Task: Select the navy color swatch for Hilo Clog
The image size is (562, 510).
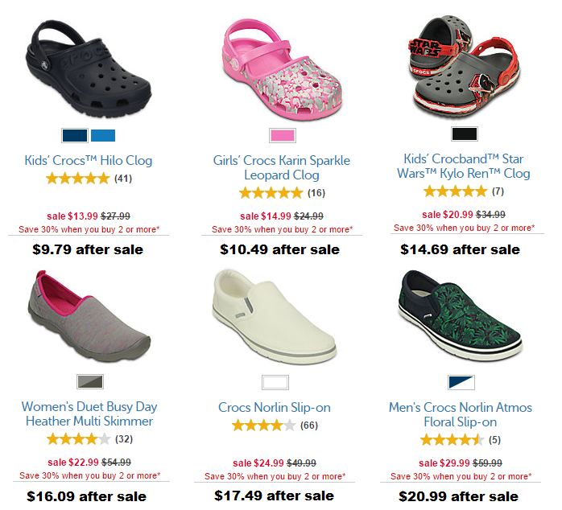Action: [x=75, y=136]
